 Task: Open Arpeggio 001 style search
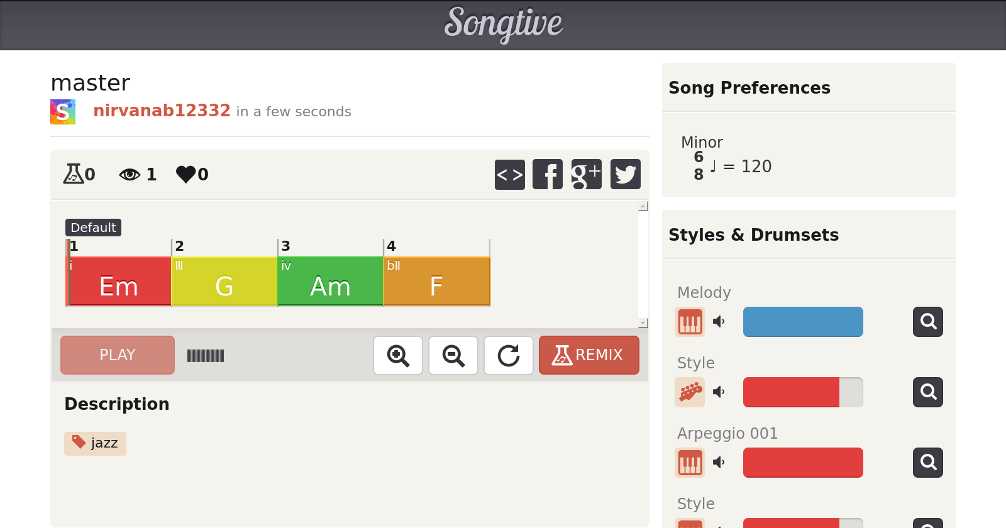click(928, 463)
